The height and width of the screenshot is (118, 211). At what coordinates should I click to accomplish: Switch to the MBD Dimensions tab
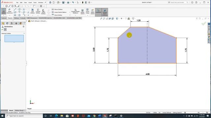click(32, 18)
